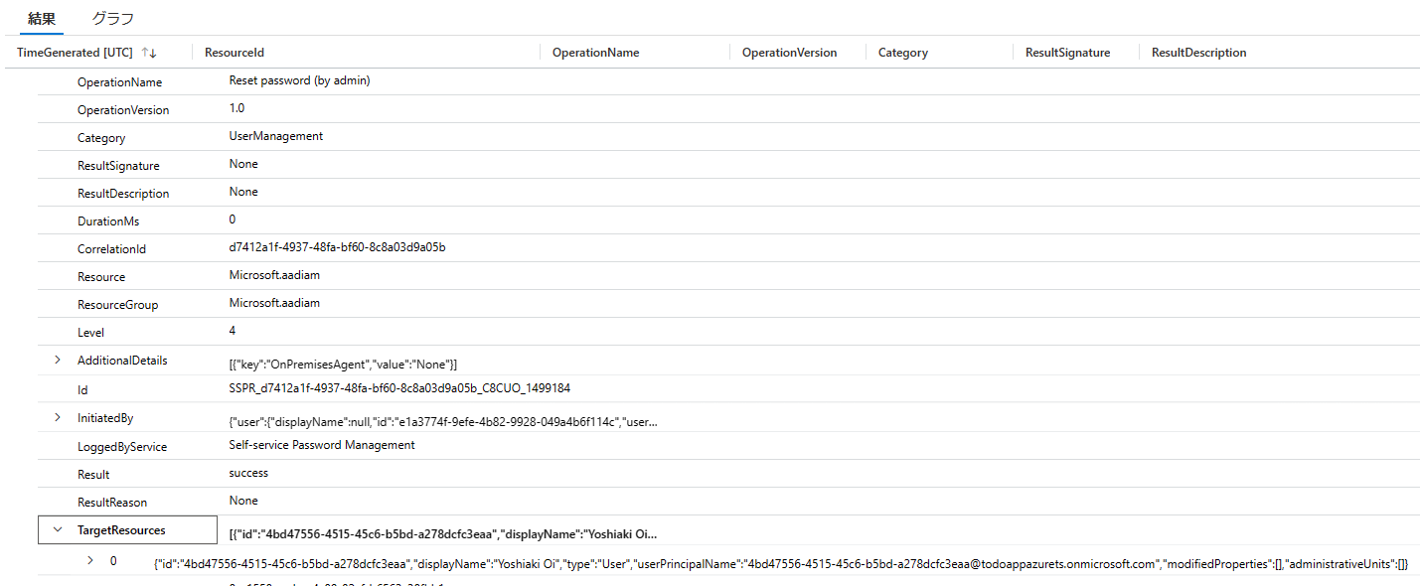The image size is (1420, 586).
Task: Click the OperationName column header
Action: point(596,53)
